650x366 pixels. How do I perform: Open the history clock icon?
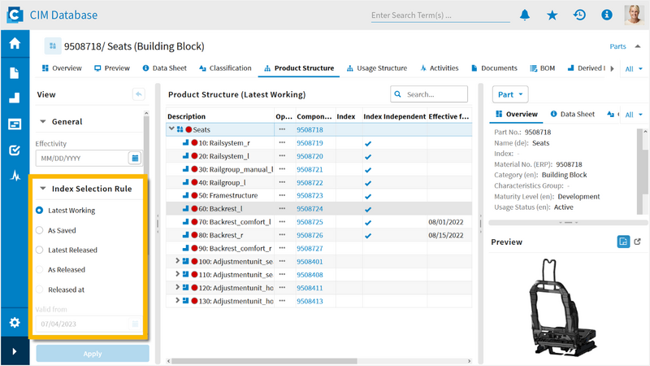[x=579, y=15]
